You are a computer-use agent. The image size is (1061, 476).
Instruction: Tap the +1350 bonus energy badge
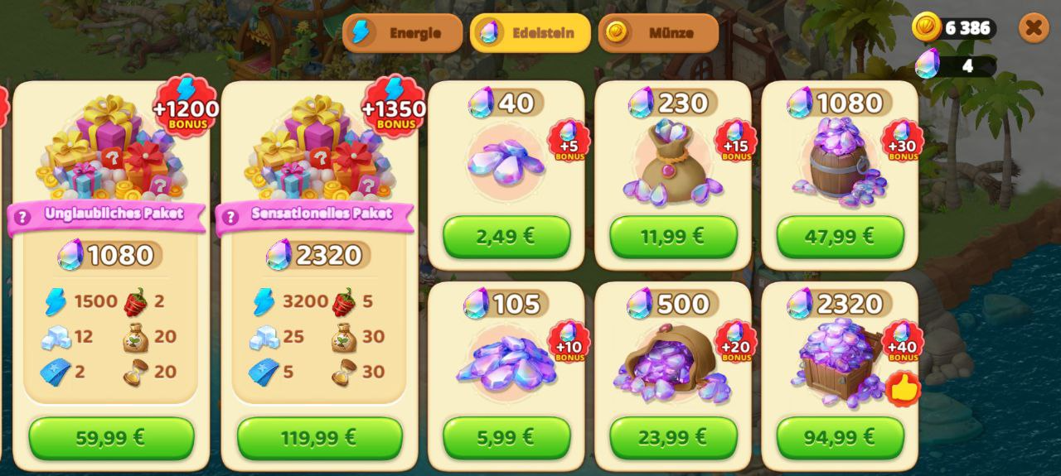click(x=394, y=106)
